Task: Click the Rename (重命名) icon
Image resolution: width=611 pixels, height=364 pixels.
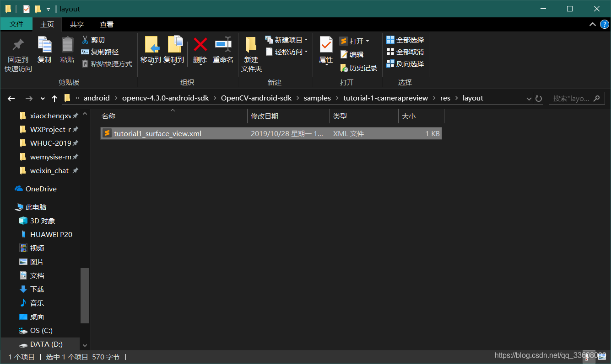Action: click(x=223, y=44)
